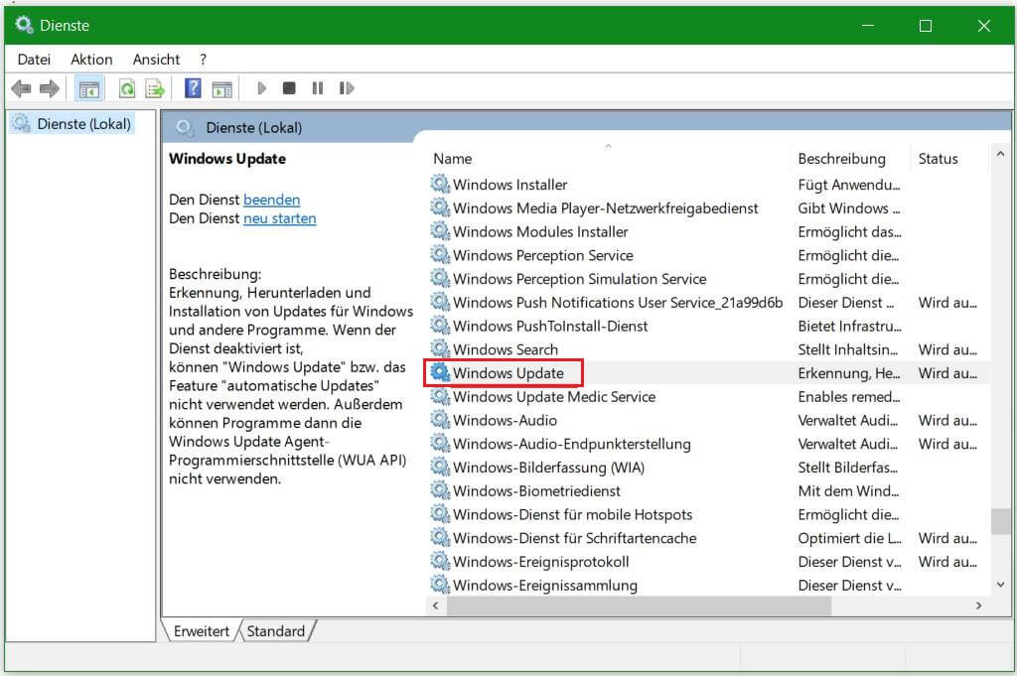Viewport: 1017px width, 676px height.
Task: Click the gear icon of Windows Search
Action: (440, 348)
